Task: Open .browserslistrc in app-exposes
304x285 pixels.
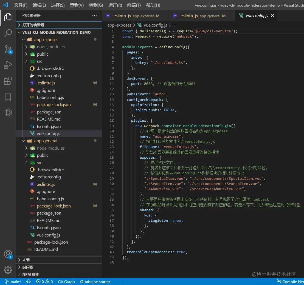Action: click(x=59, y=69)
